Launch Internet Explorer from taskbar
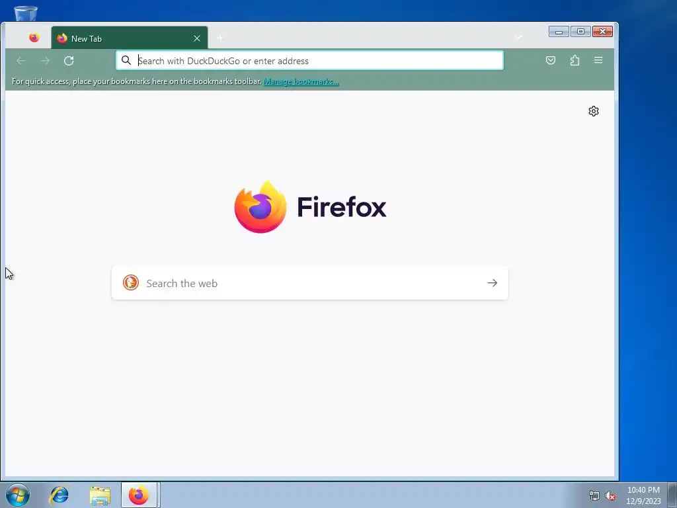The height and width of the screenshot is (508, 677). click(59, 495)
